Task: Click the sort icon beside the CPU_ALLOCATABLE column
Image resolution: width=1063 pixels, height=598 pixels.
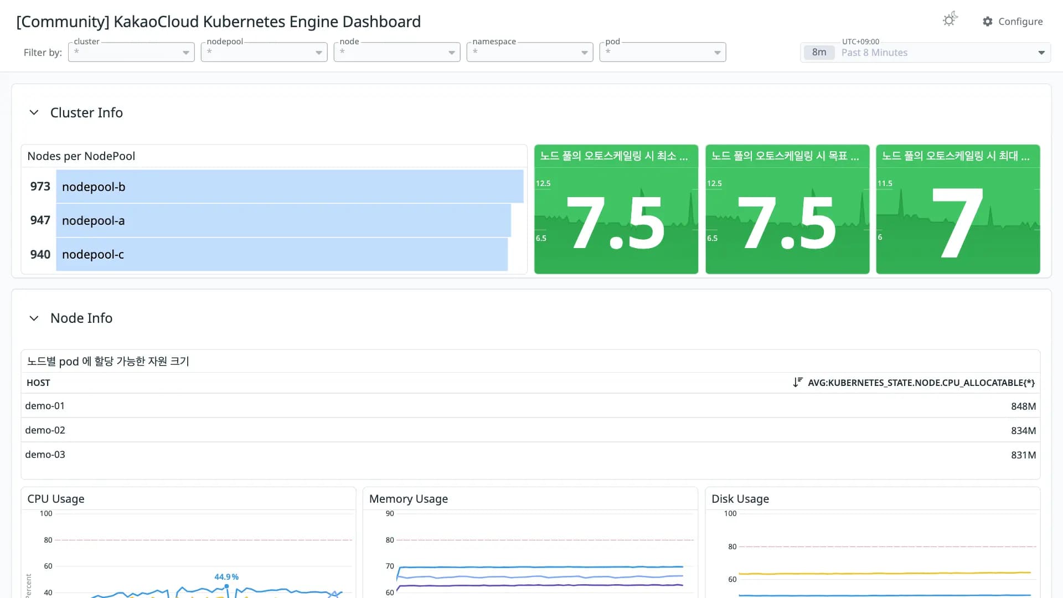Action: (797, 382)
